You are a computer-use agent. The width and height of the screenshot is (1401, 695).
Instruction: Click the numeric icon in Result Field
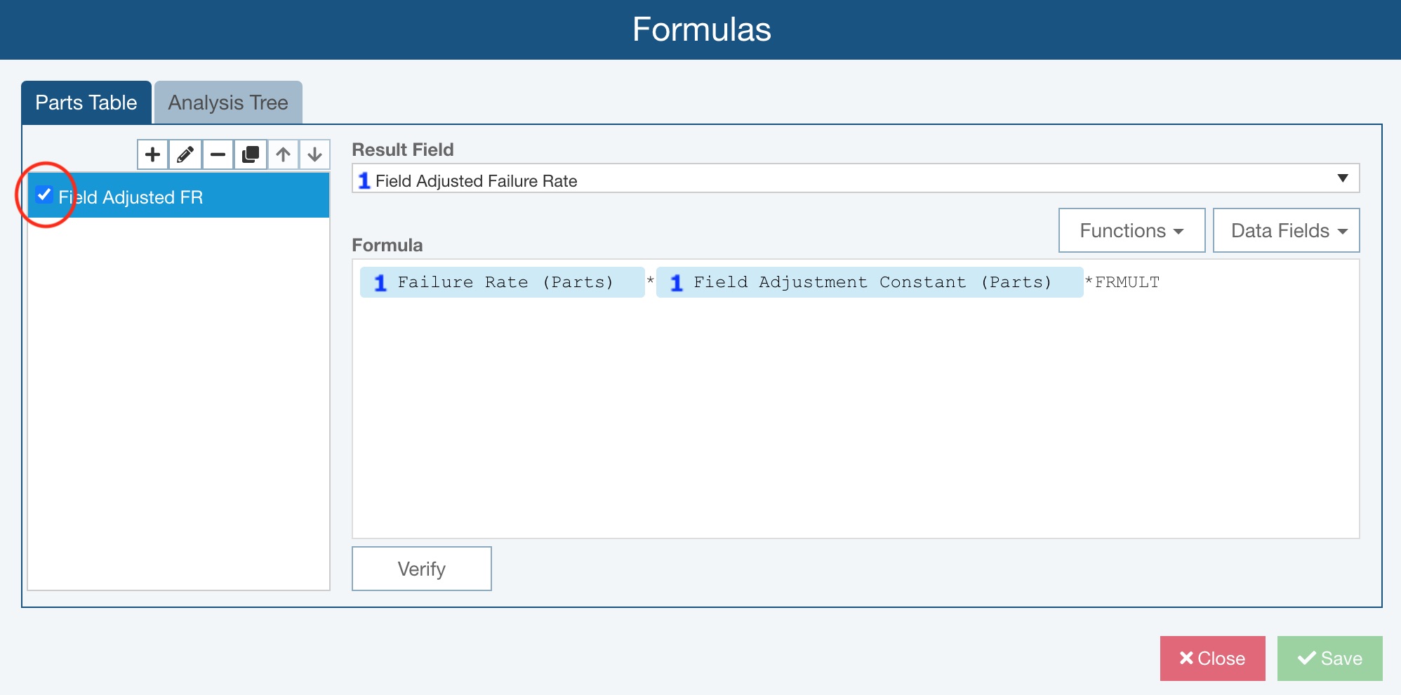click(x=364, y=181)
